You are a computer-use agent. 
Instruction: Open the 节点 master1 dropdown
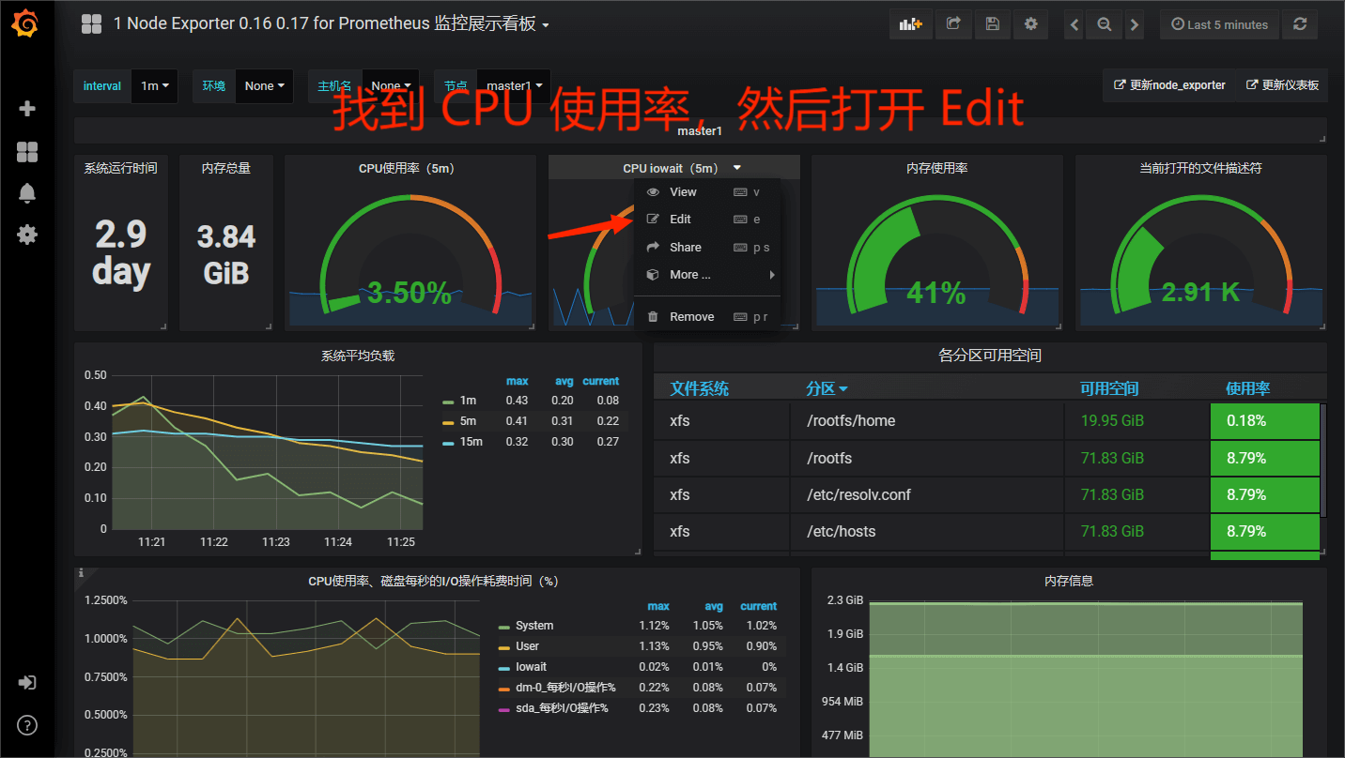[x=514, y=85]
